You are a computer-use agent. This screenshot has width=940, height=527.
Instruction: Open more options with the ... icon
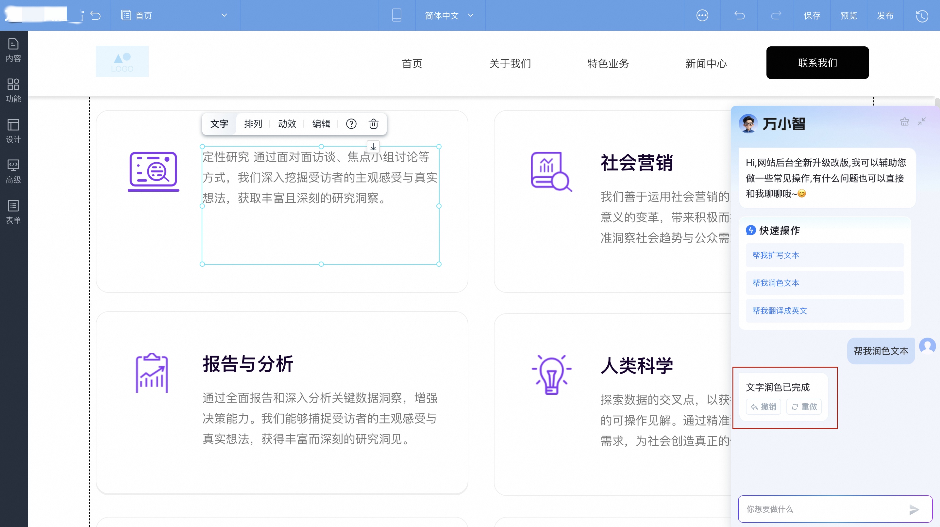702,15
